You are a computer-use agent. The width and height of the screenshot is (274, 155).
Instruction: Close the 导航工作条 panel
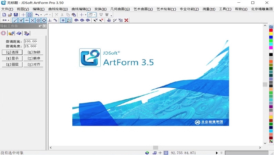pyautogui.click(x=44, y=26)
